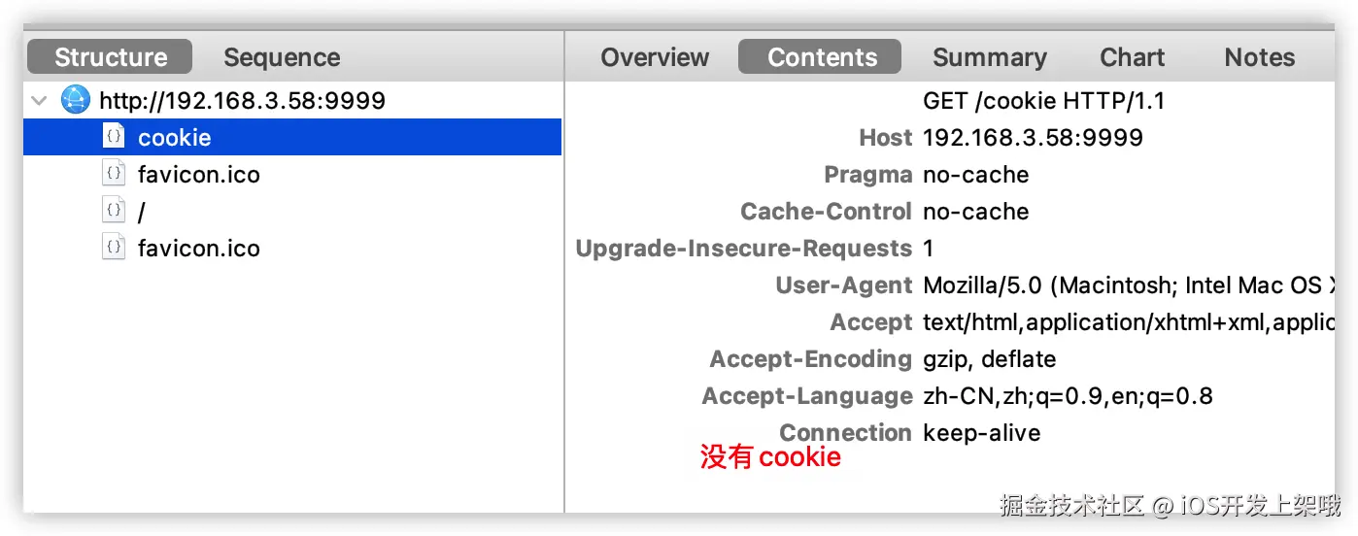The height and width of the screenshot is (536, 1358).
Task: Switch to the Sequence view tab
Action: (282, 57)
